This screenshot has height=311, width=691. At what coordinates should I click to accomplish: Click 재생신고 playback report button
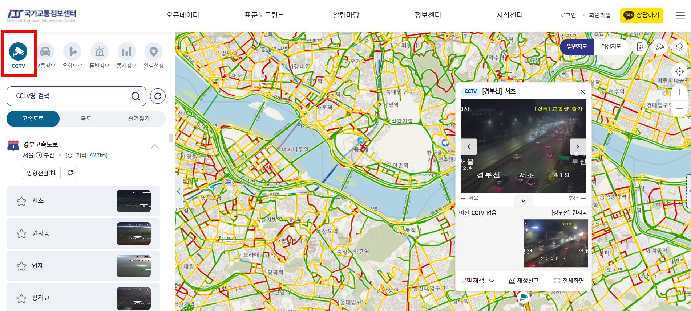524,281
